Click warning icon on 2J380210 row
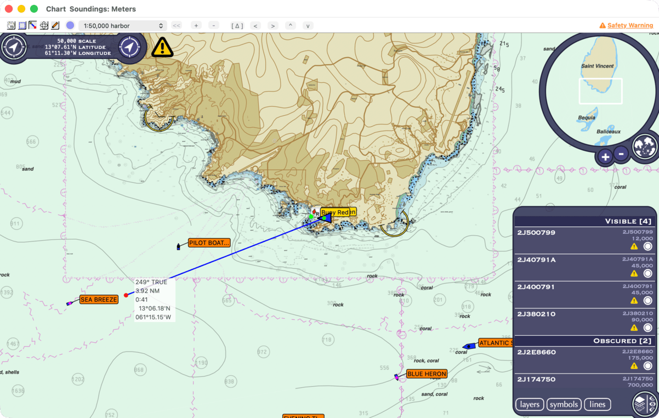Viewport: 659px width, 418px height. tap(634, 327)
